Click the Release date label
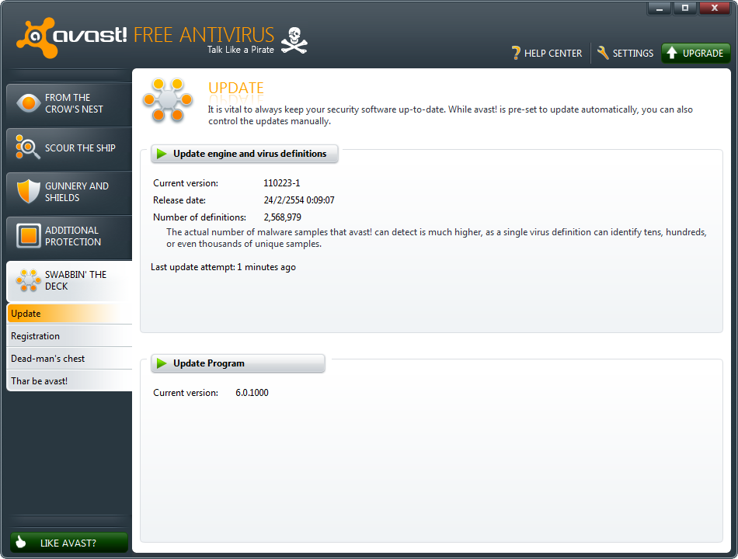Viewport: 738px width, 559px height. (179, 200)
